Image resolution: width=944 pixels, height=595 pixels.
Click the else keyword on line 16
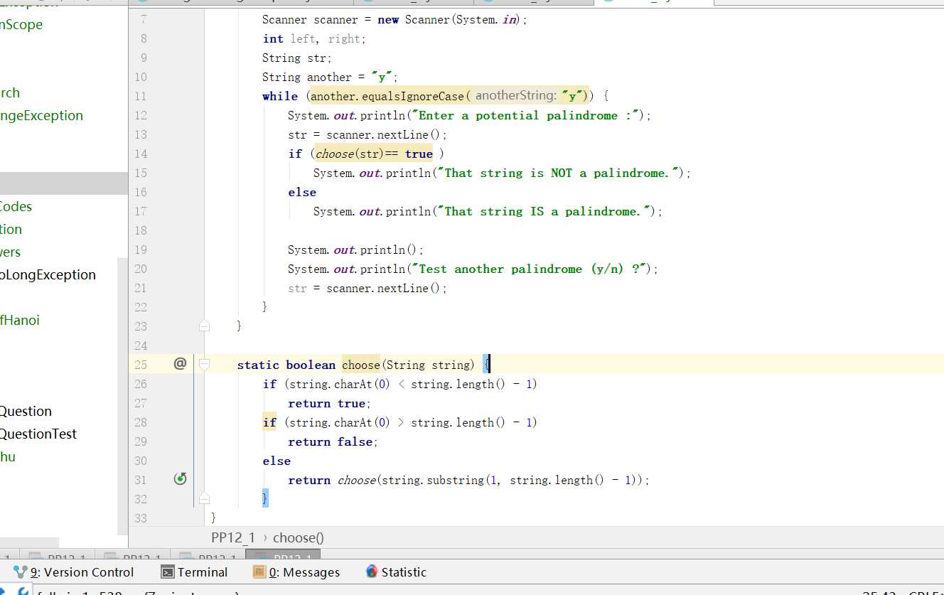click(x=302, y=192)
